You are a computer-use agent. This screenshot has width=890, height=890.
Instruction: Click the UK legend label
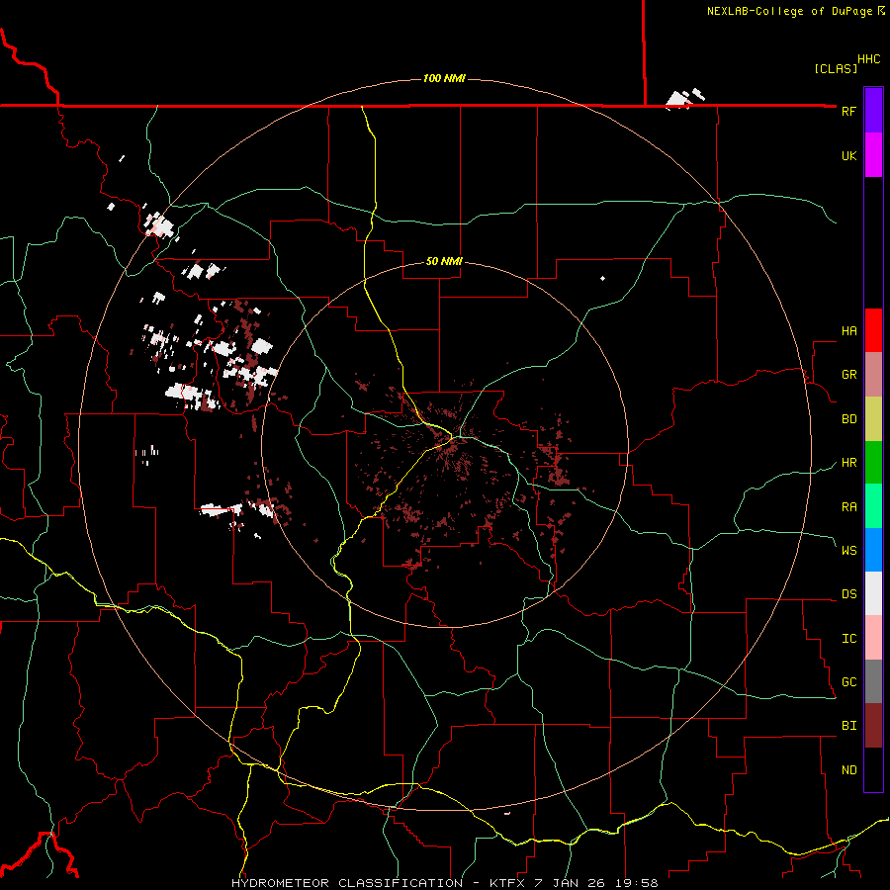(x=848, y=155)
